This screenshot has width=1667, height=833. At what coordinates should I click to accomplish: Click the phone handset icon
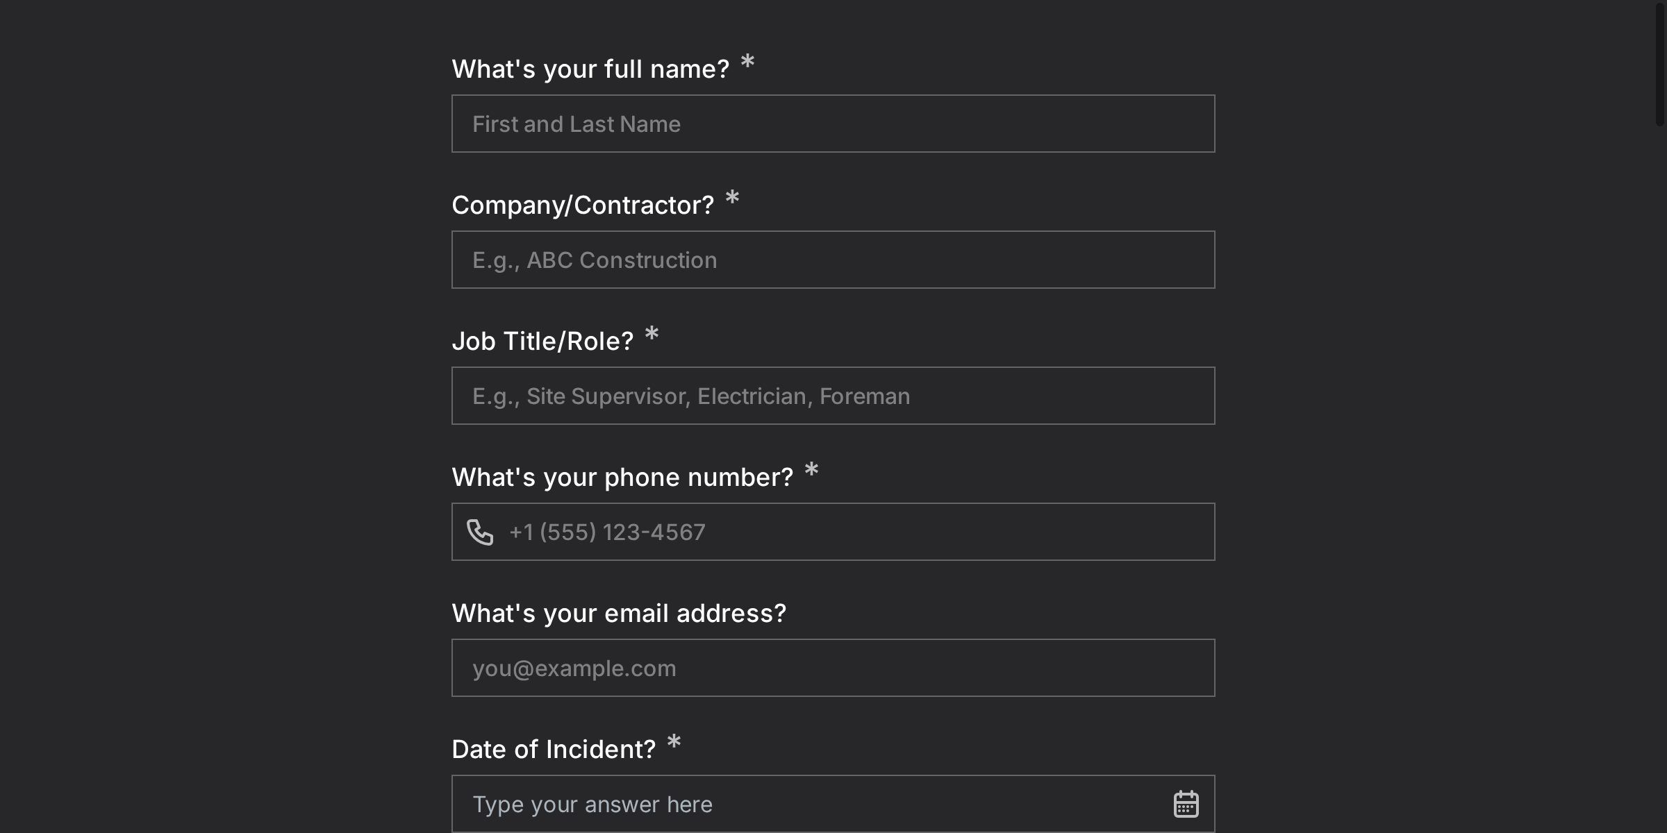coord(480,532)
